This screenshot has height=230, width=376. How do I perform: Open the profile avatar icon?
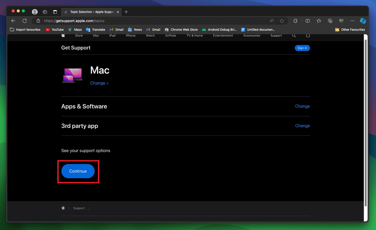point(35,12)
